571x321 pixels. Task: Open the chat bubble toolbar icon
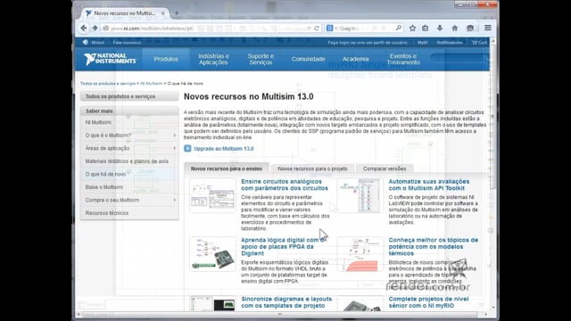(470, 28)
